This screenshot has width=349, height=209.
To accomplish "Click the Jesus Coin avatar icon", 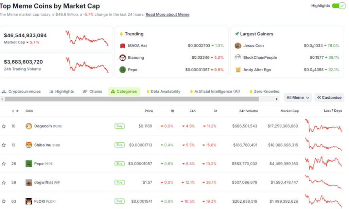I will [238, 45].
